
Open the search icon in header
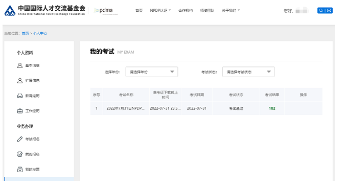tap(321, 11)
